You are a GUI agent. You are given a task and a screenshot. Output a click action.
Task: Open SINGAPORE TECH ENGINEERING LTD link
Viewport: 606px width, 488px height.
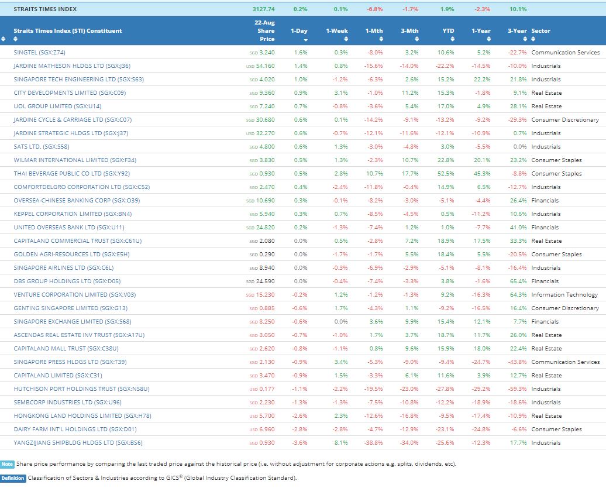78,79
